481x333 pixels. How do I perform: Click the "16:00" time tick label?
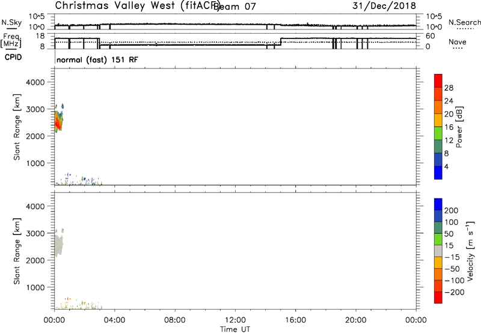click(x=295, y=320)
